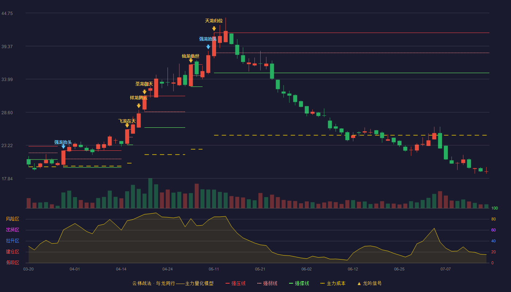This screenshot has width=511, height=292.
Task: Click the 33.99 price axis label
Action: click(x=7, y=80)
